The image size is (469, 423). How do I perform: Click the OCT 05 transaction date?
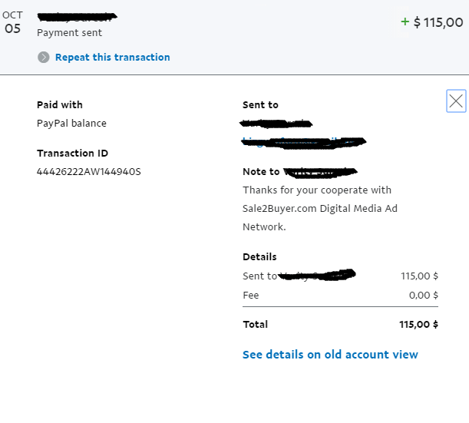coord(12,23)
